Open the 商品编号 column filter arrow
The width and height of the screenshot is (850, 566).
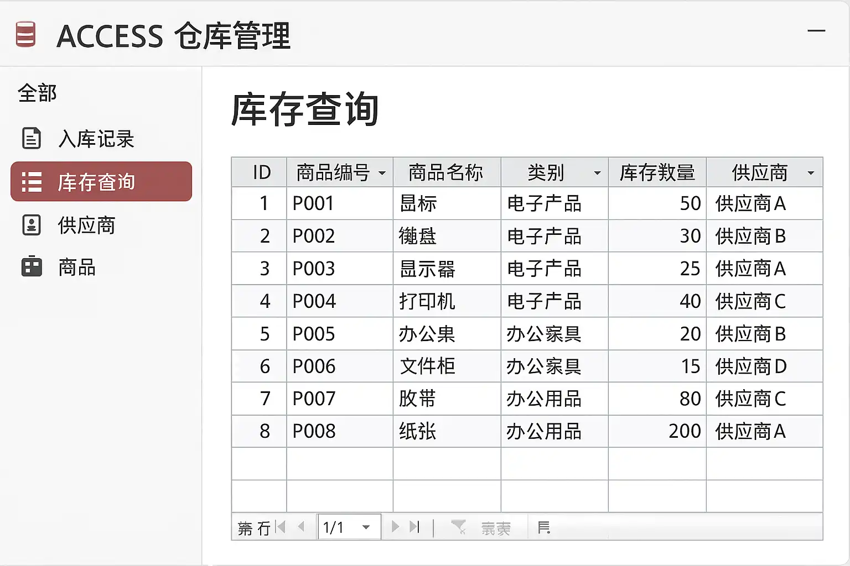(382, 173)
